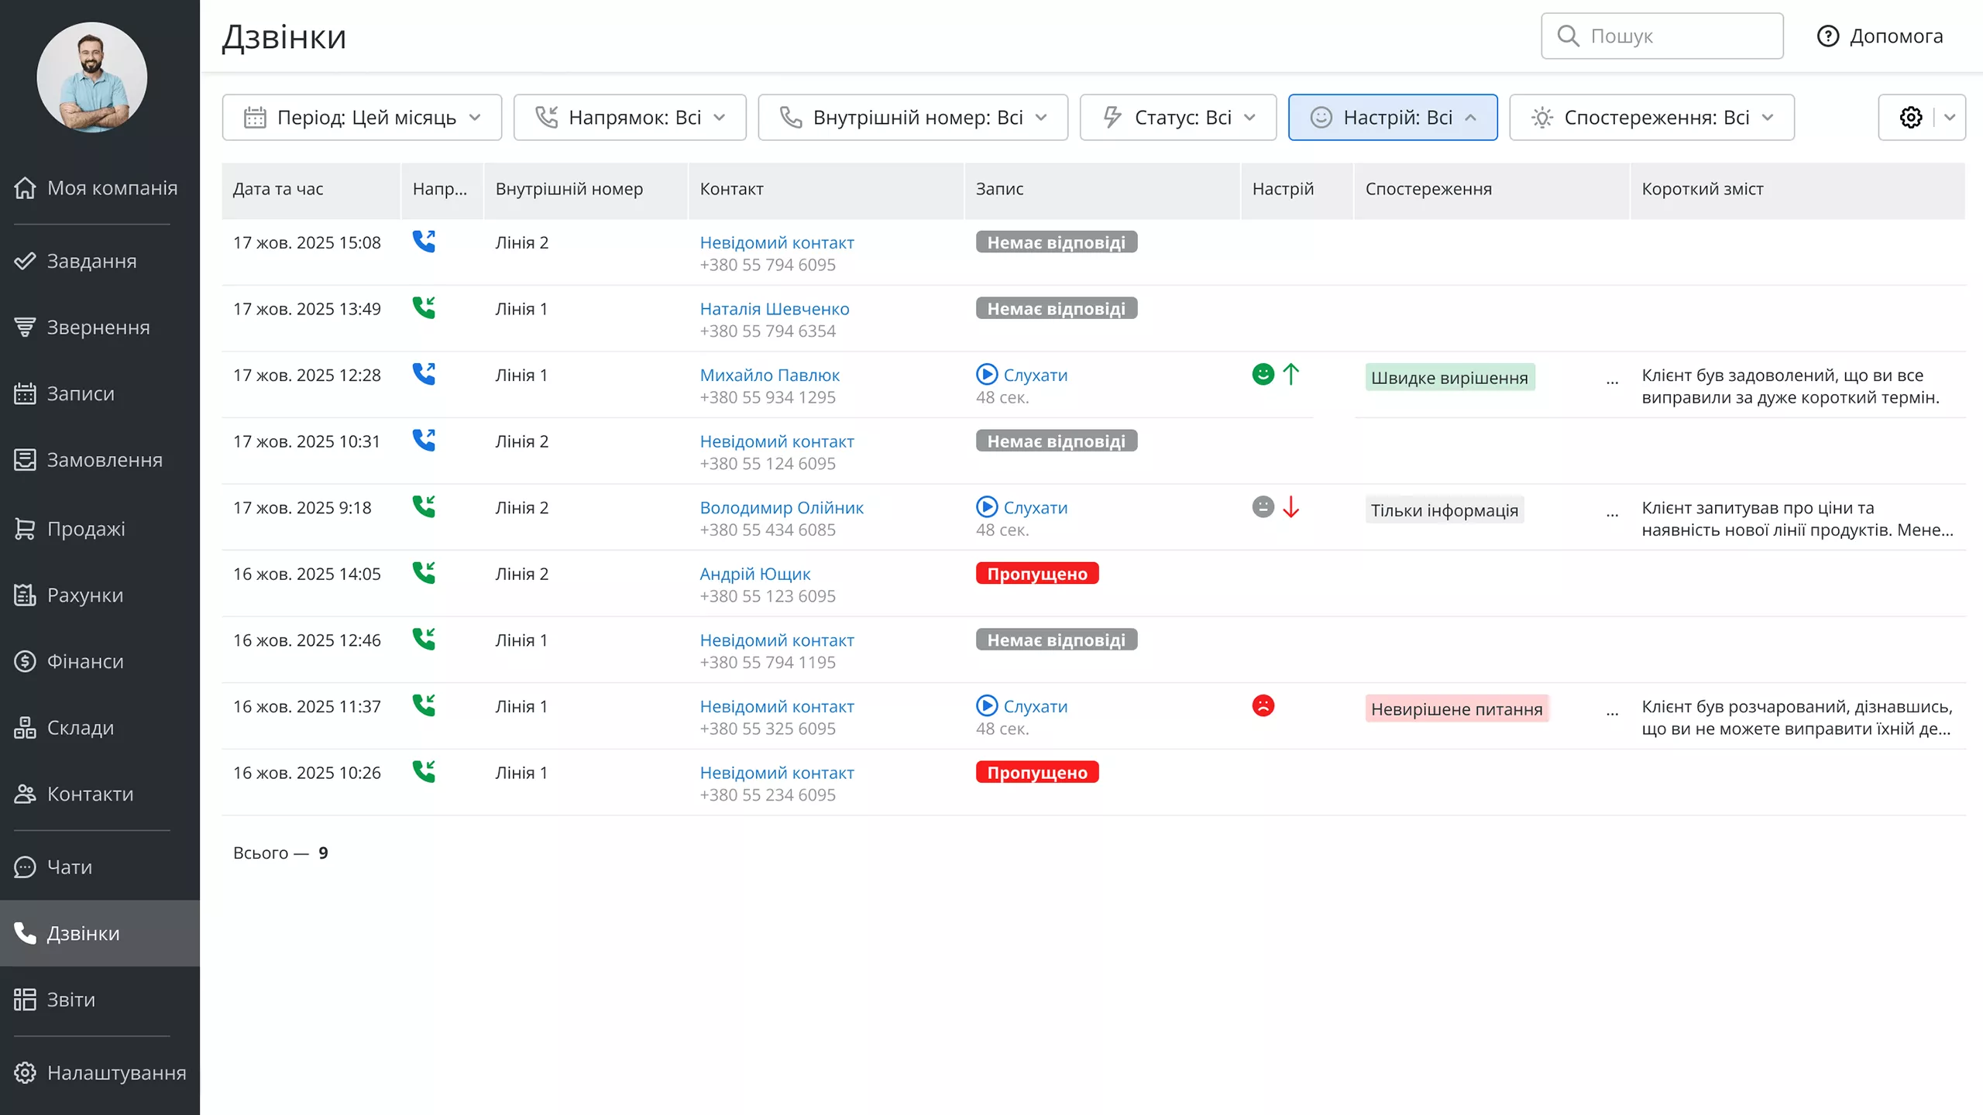Viewport: 1983px width, 1115px height.
Task: Click the Тільки інформація tag
Action: click(x=1445, y=510)
